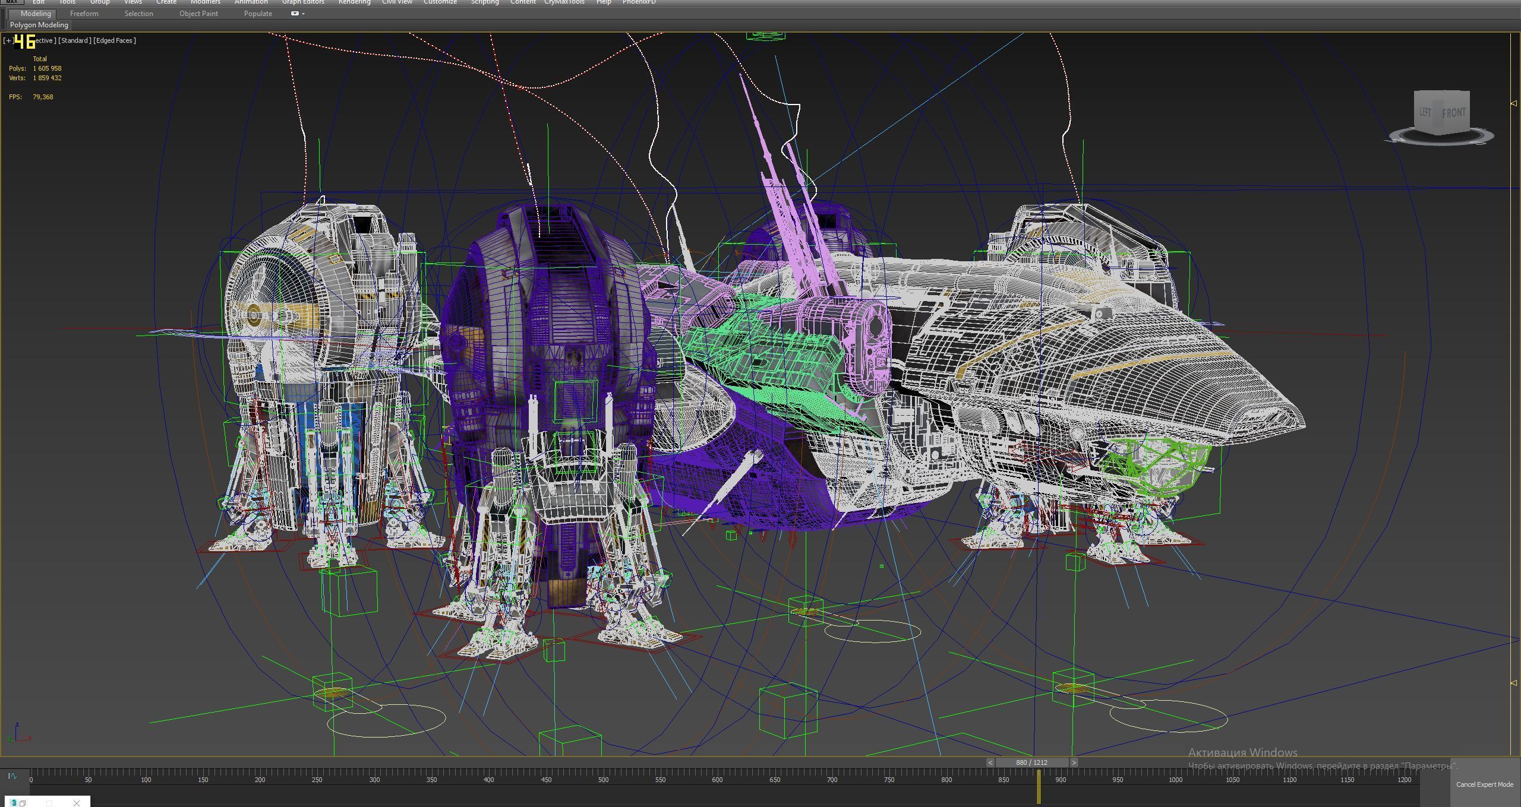Click the ViewCube FRONT face
The width and height of the screenshot is (1521, 807).
[1453, 113]
